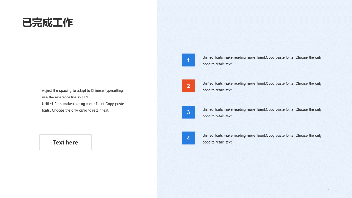Screen dimensions: 352x198
Task: Click the paragraph beside number 3
Action: (262, 113)
